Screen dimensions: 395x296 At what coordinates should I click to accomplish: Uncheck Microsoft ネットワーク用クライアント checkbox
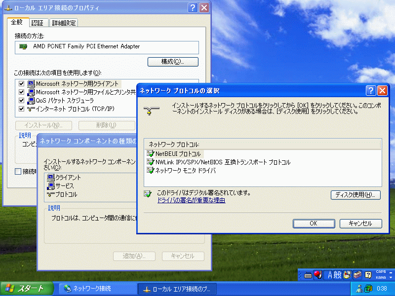tap(21, 83)
